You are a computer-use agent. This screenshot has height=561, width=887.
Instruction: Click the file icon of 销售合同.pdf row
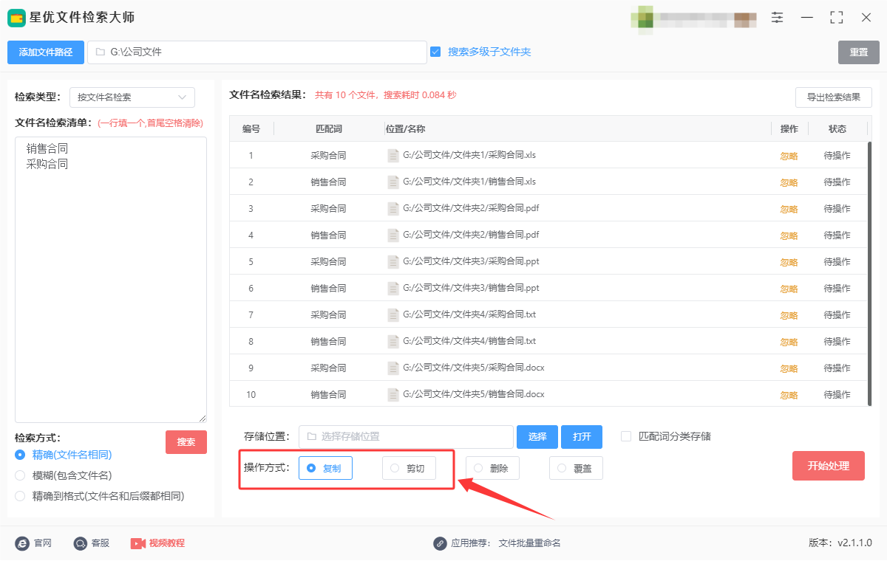click(x=393, y=235)
